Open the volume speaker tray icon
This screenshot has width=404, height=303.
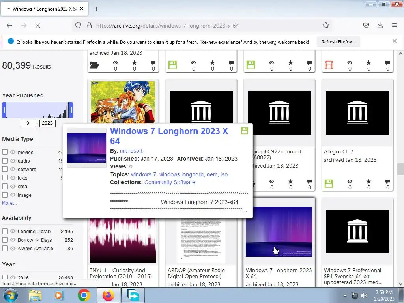[364, 296]
